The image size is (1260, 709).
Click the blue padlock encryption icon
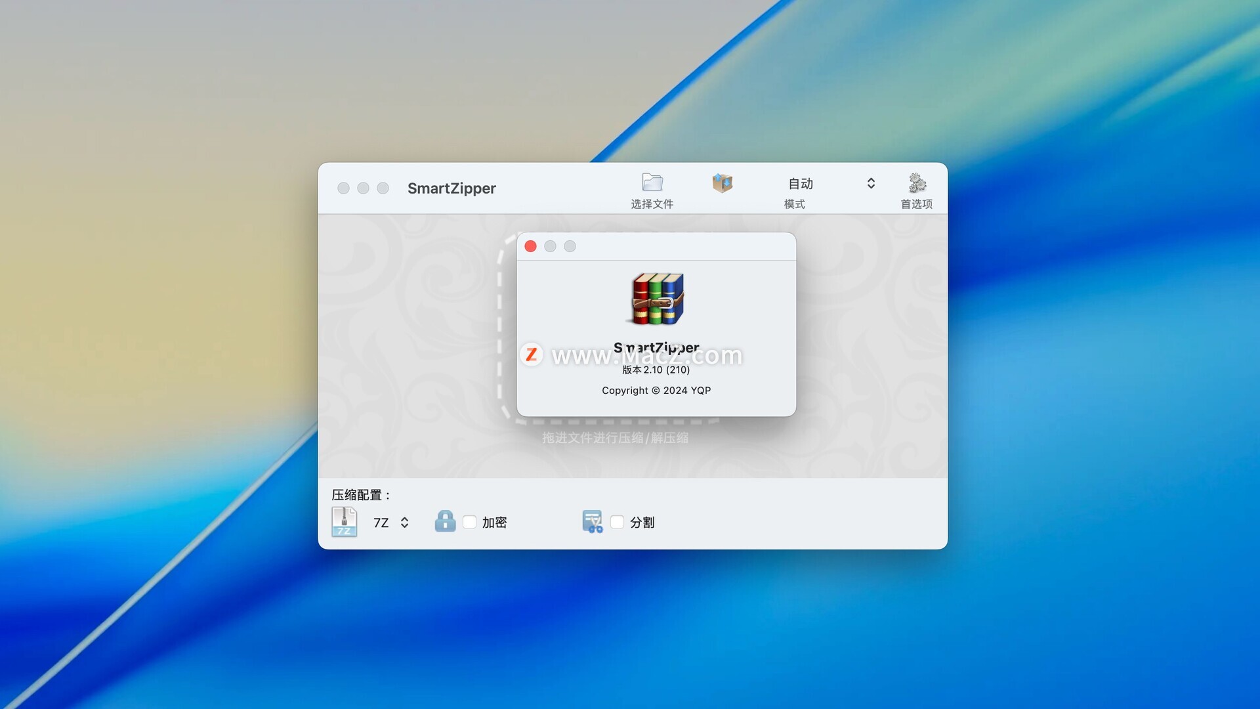[x=445, y=521]
